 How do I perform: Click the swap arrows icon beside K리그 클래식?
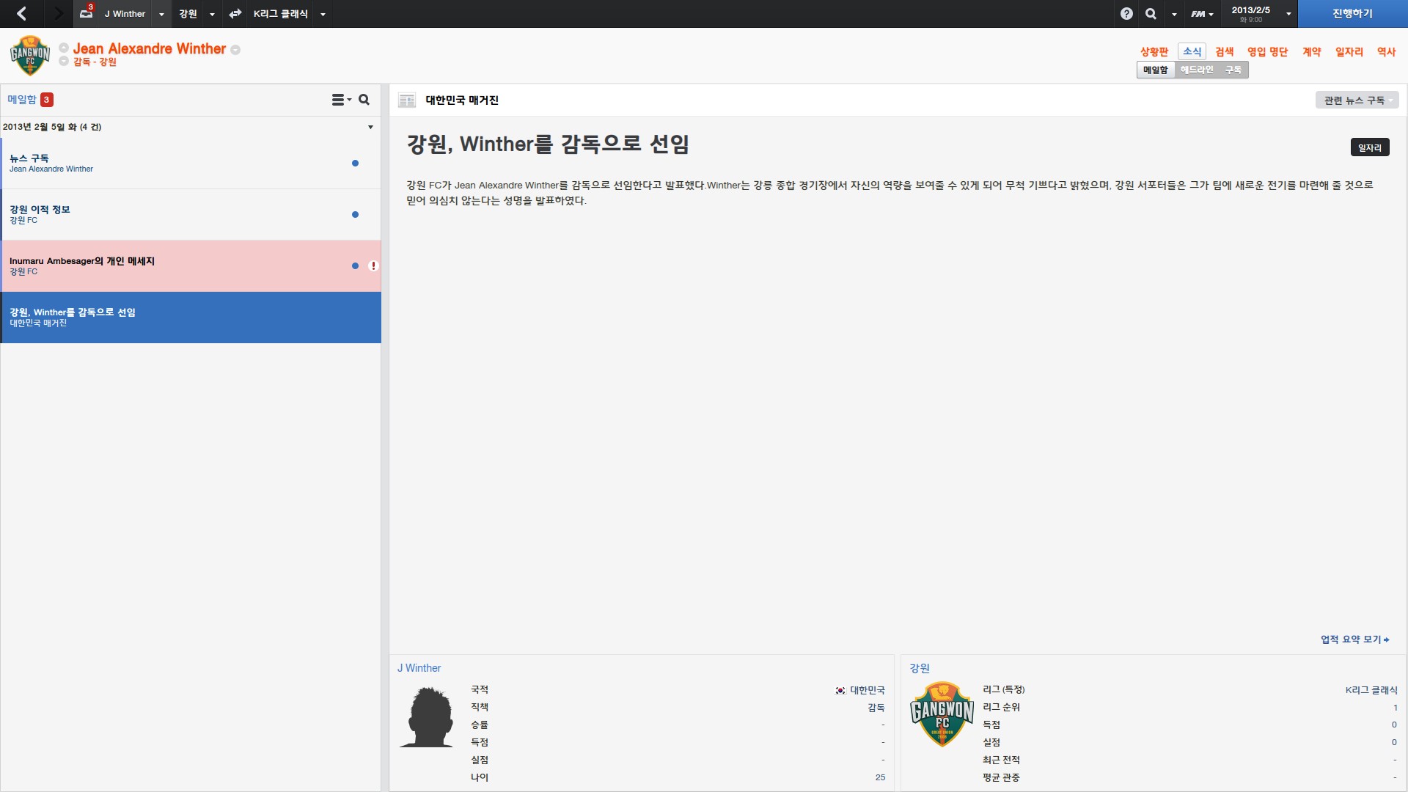(x=235, y=13)
